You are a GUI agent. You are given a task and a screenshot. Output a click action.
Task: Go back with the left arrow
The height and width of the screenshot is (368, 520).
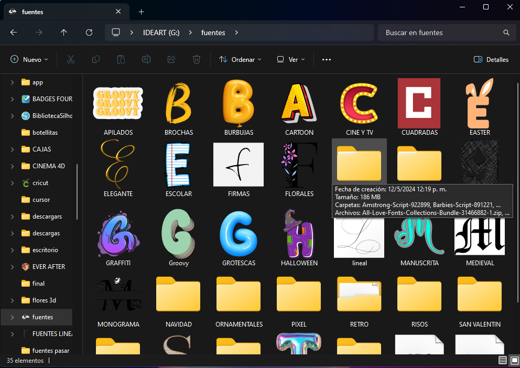click(14, 33)
